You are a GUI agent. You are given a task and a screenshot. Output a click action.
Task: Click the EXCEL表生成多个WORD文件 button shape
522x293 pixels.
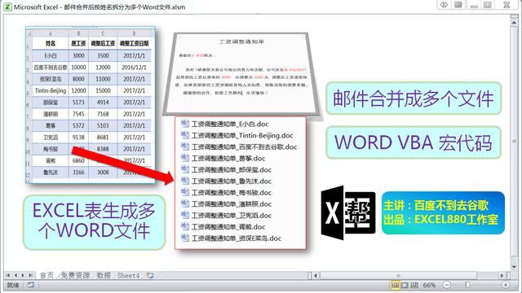coord(95,222)
